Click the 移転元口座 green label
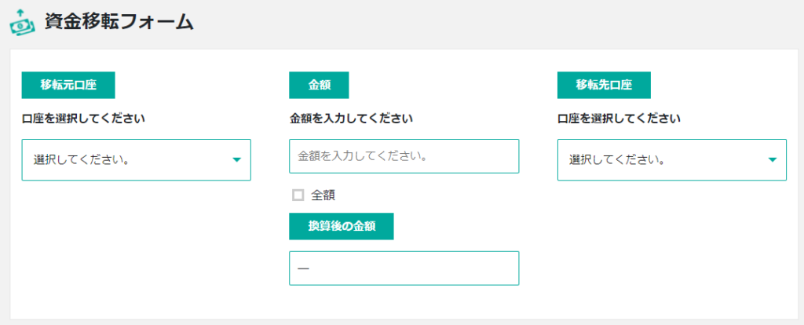Viewport: 804px width, 325px height. coord(68,85)
